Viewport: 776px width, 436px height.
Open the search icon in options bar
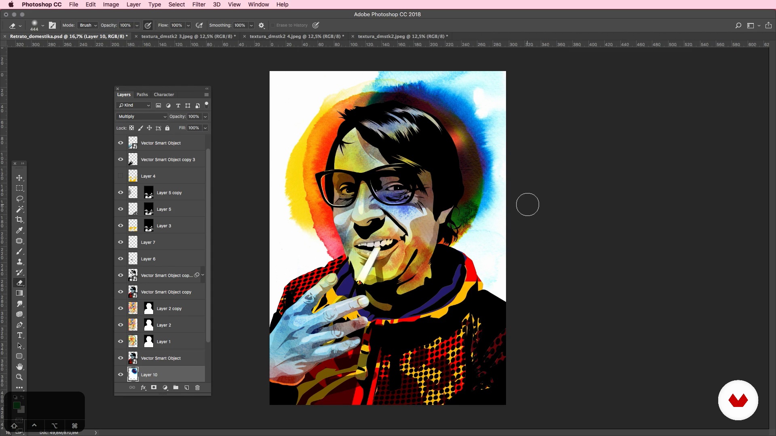[x=738, y=25]
